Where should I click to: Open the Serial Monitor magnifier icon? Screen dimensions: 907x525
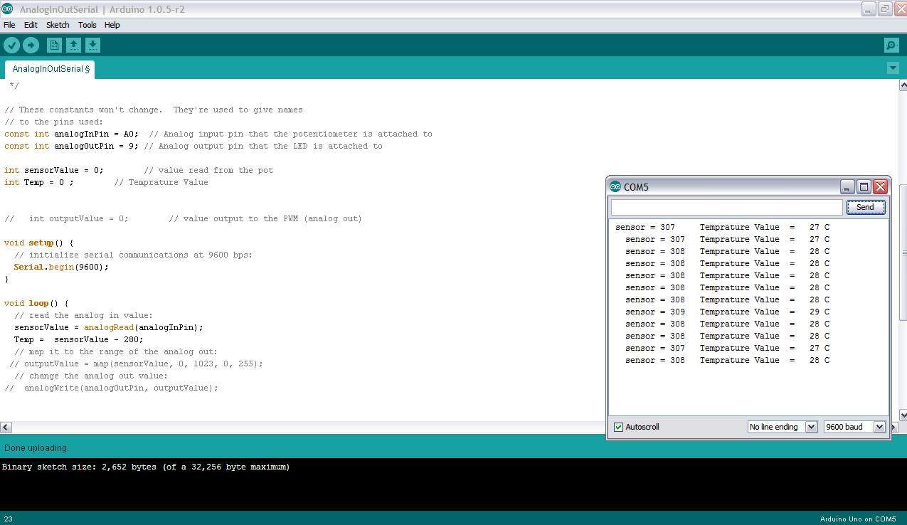pos(891,46)
